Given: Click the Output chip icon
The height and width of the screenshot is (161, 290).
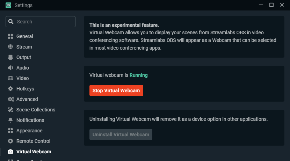Looking at the screenshot, I should point(10,57).
